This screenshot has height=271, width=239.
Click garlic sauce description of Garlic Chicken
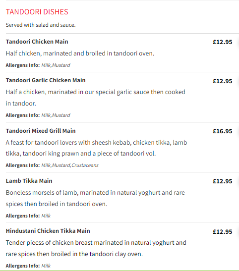click(96, 98)
